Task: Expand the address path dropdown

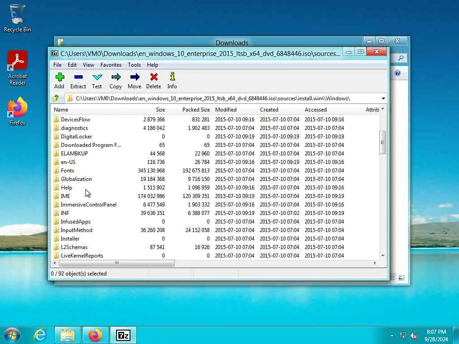Action: tap(383, 99)
